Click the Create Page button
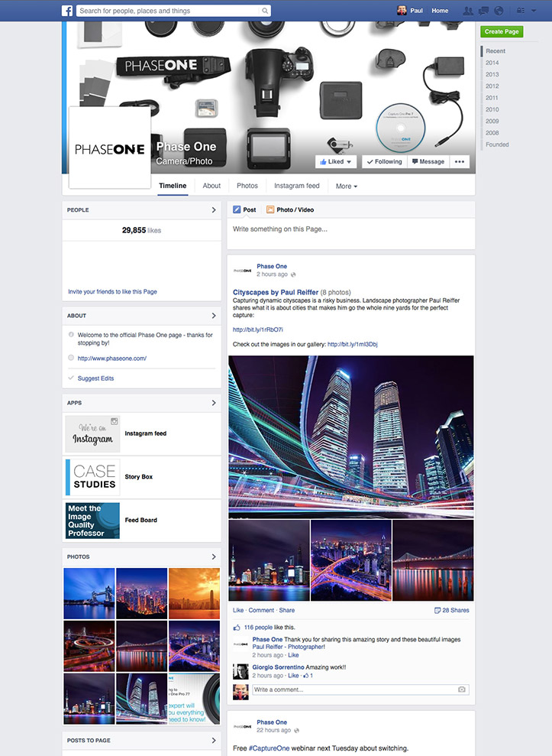The height and width of the screenshot is (756, 552). [x=502, y=31]
